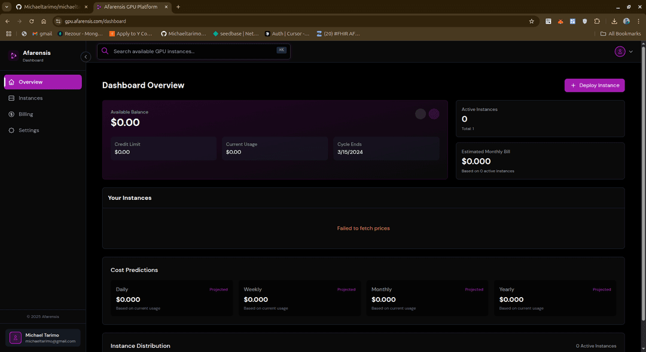Viewport: 646px width, 352px height.
Task: Open the browser Extensions puzzle icon
Action: [596, 21]
